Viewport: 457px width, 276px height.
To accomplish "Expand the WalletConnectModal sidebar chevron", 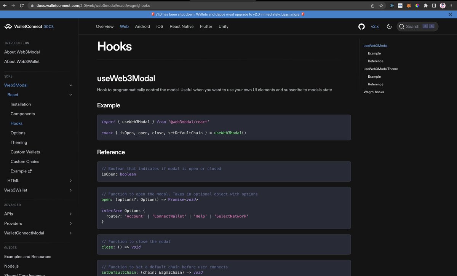I will [71, 233].
